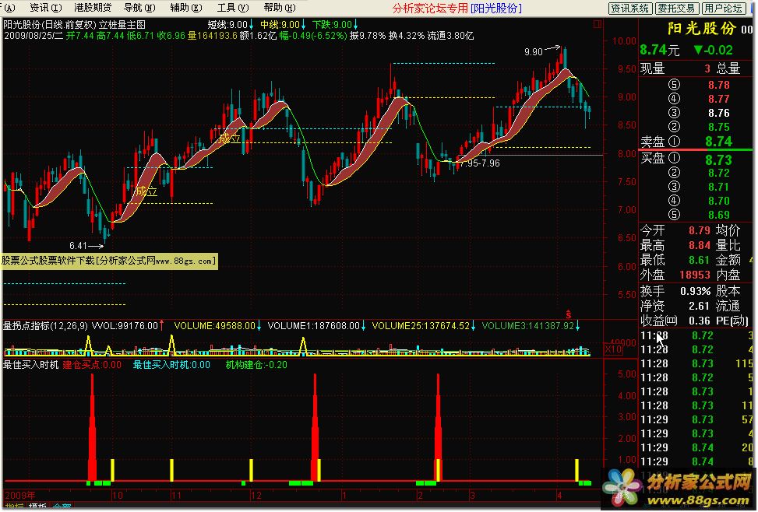Select 卖盘 ① price 8.74
Screen dimensions: 758x512
pyautogui.click(x=718, y=142)
